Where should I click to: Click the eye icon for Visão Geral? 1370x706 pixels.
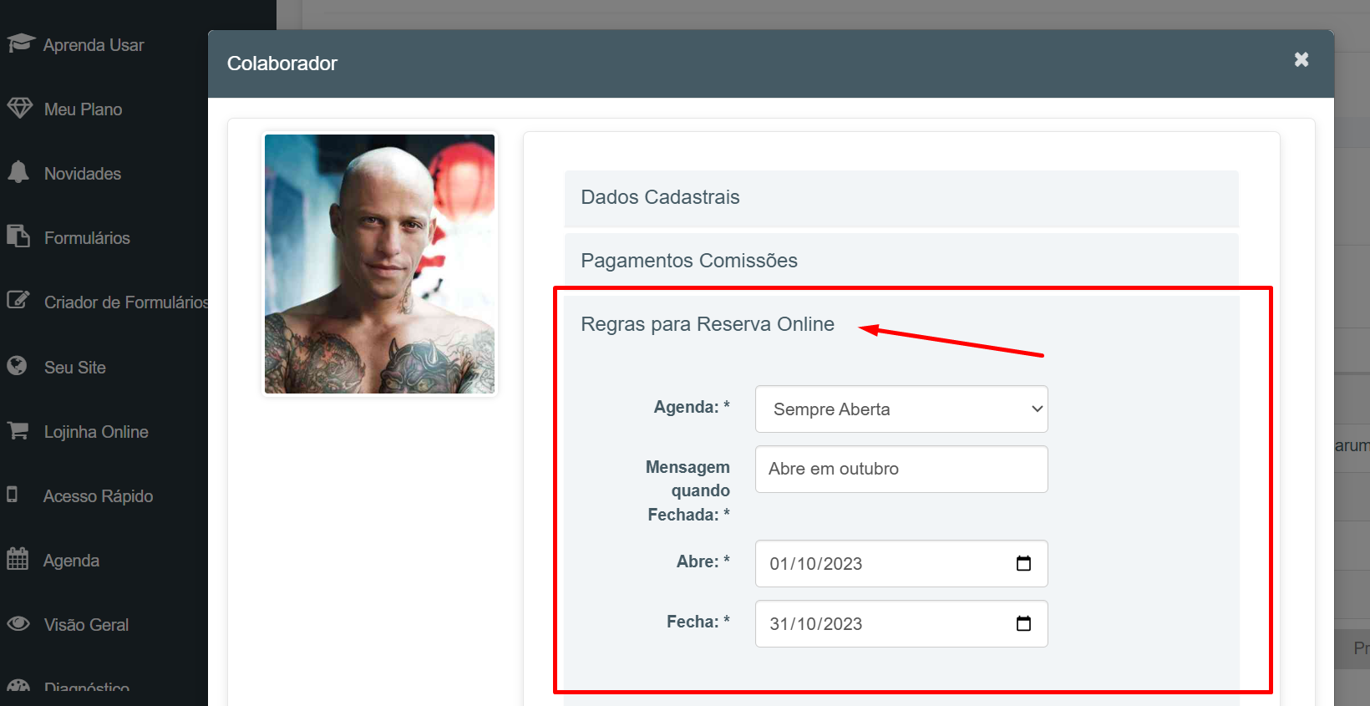18,624
